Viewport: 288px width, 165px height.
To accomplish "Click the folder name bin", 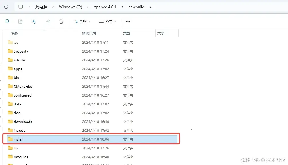I will click(x=16, y=78).
